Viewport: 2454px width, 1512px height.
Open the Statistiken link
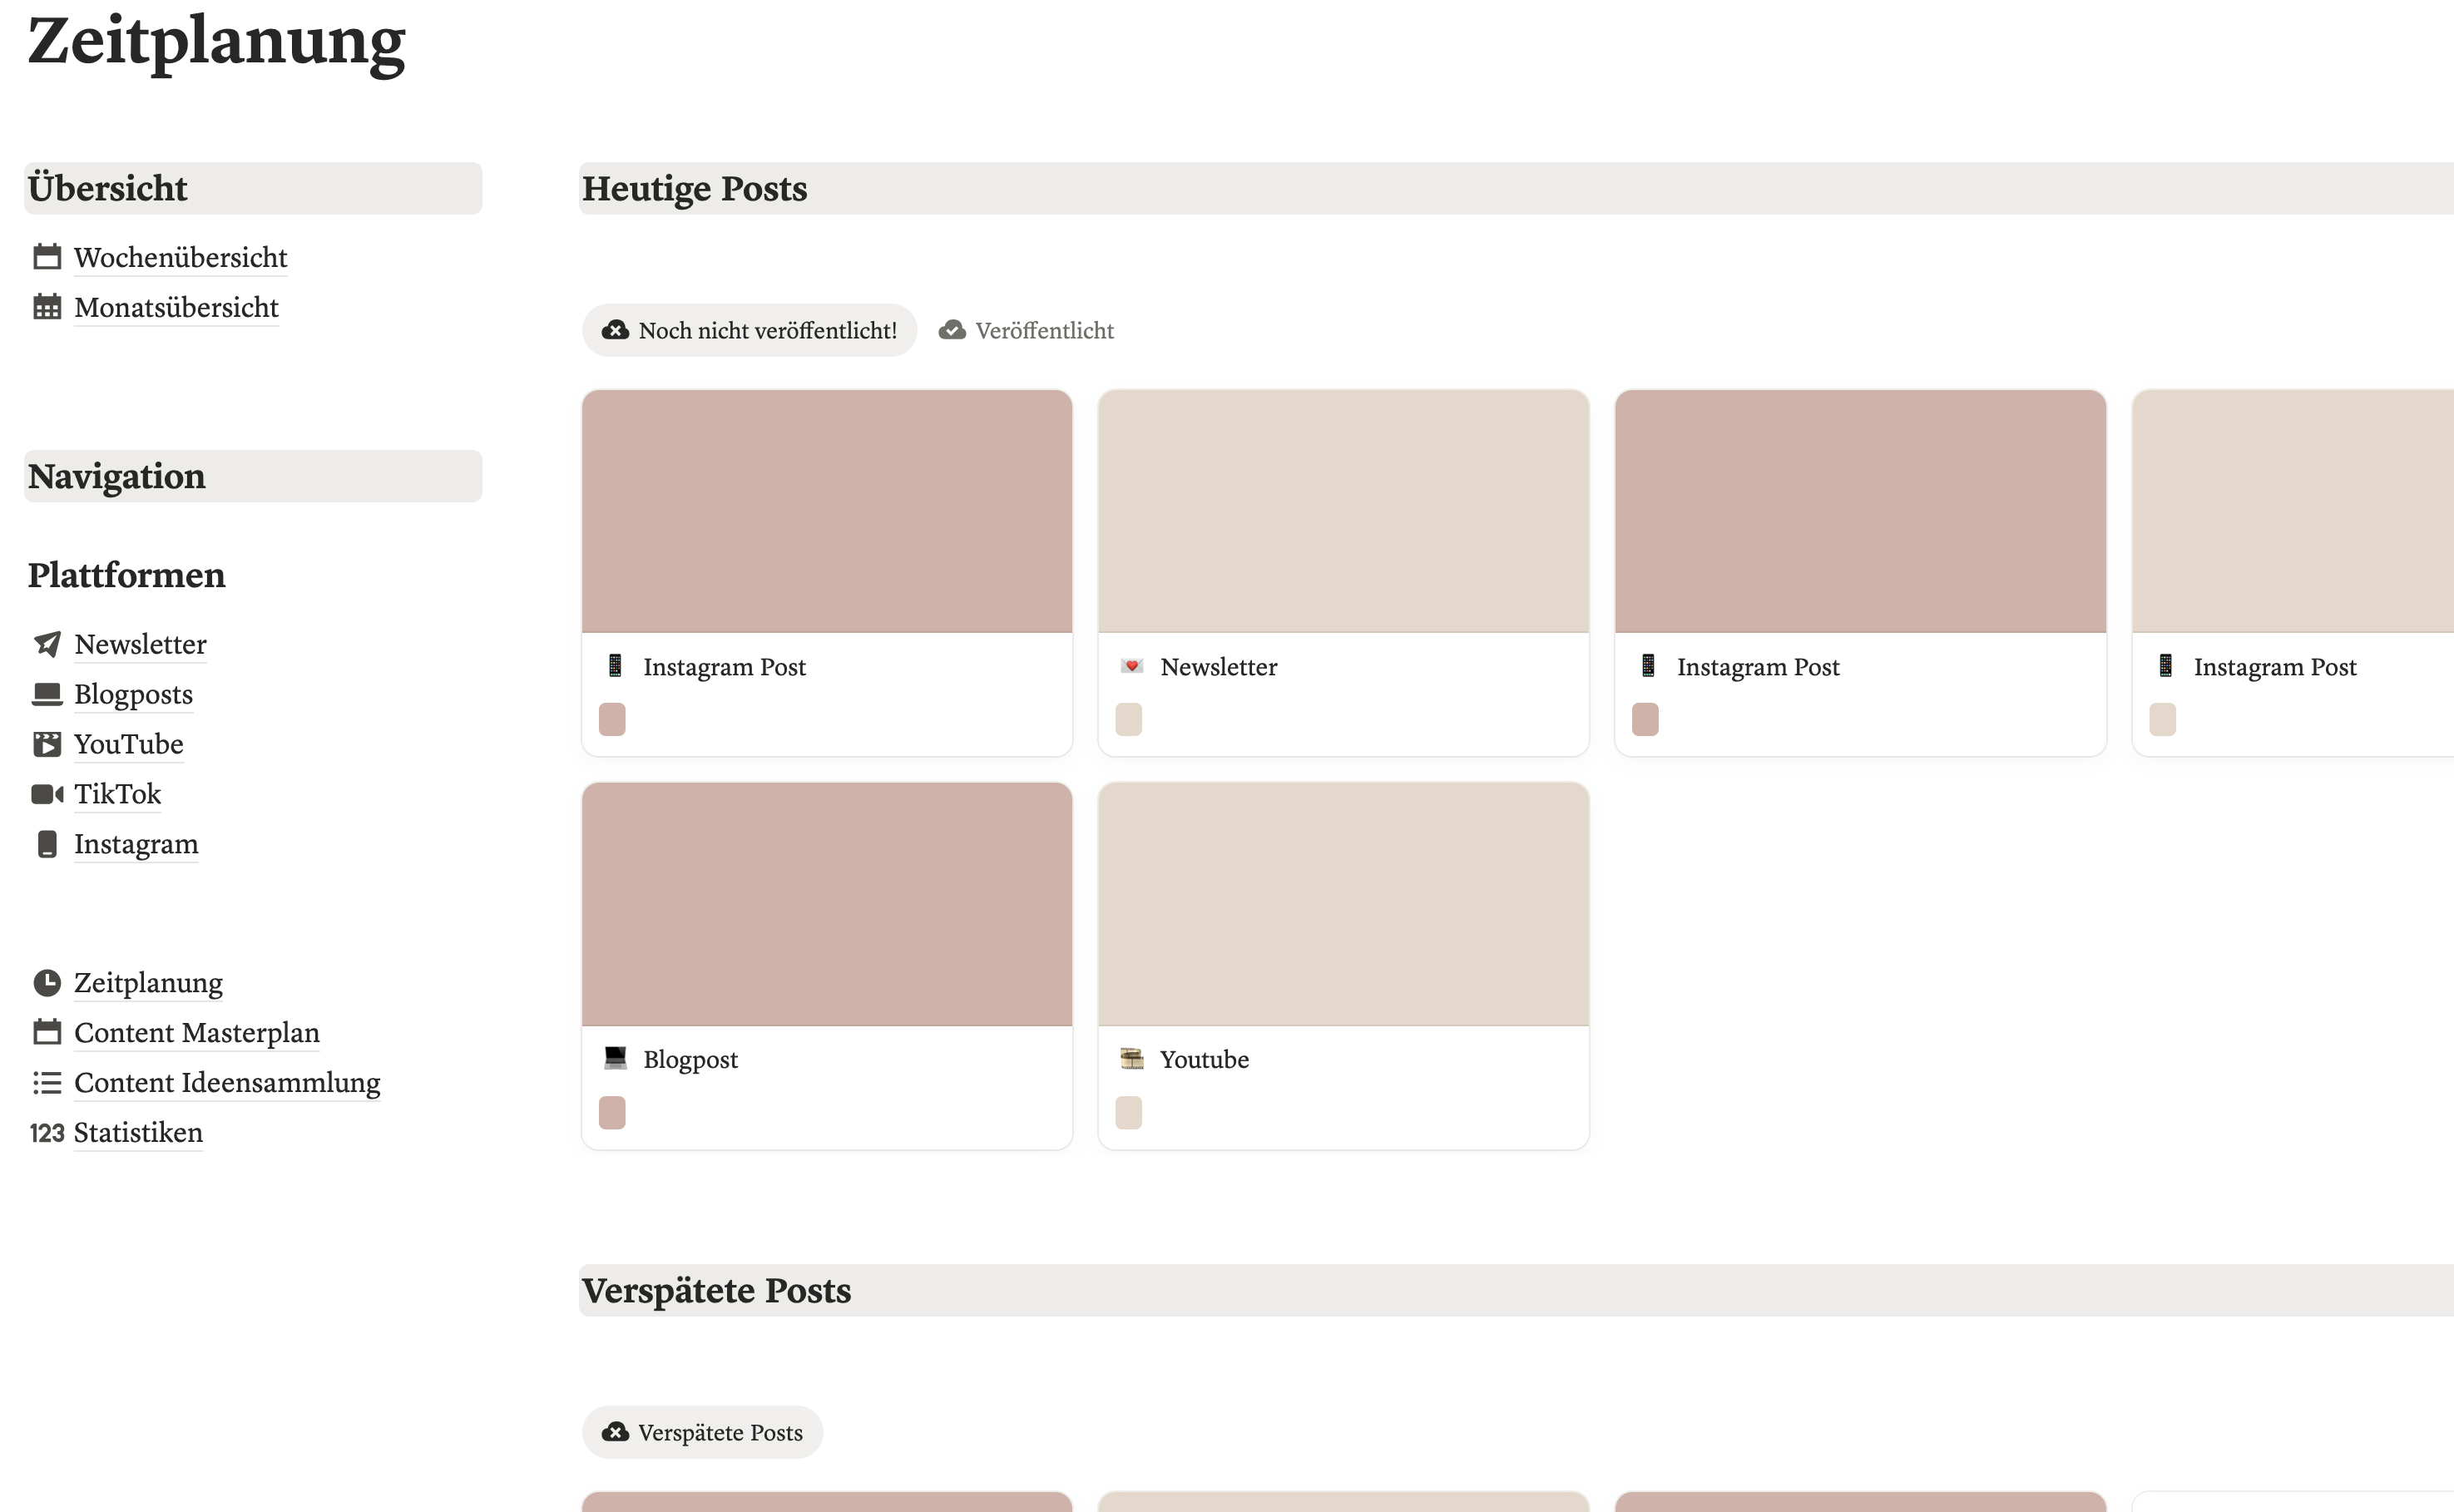coord(138,1133)
